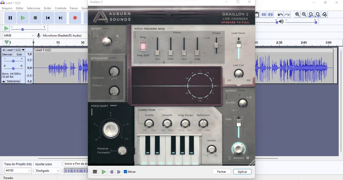This screenshot has width=343, height=180.
Task: Toggle the Bitcrusher section enable bar
Action: pos(113,58)
